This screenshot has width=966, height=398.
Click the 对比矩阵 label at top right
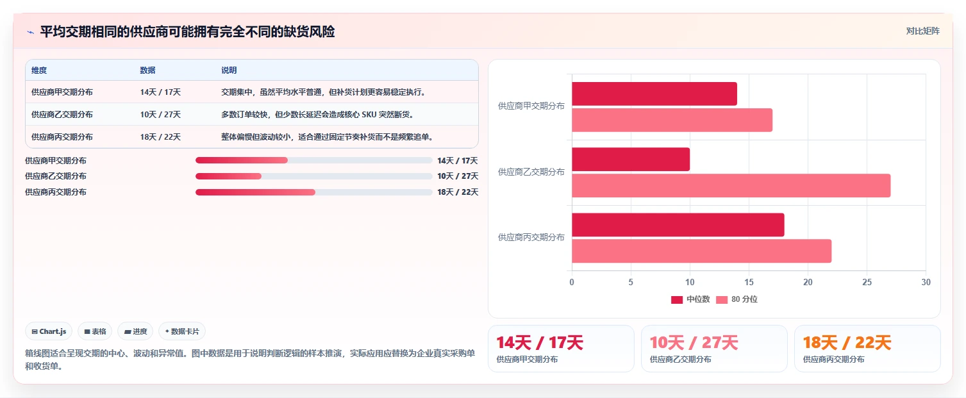click(x=922, y=31)
